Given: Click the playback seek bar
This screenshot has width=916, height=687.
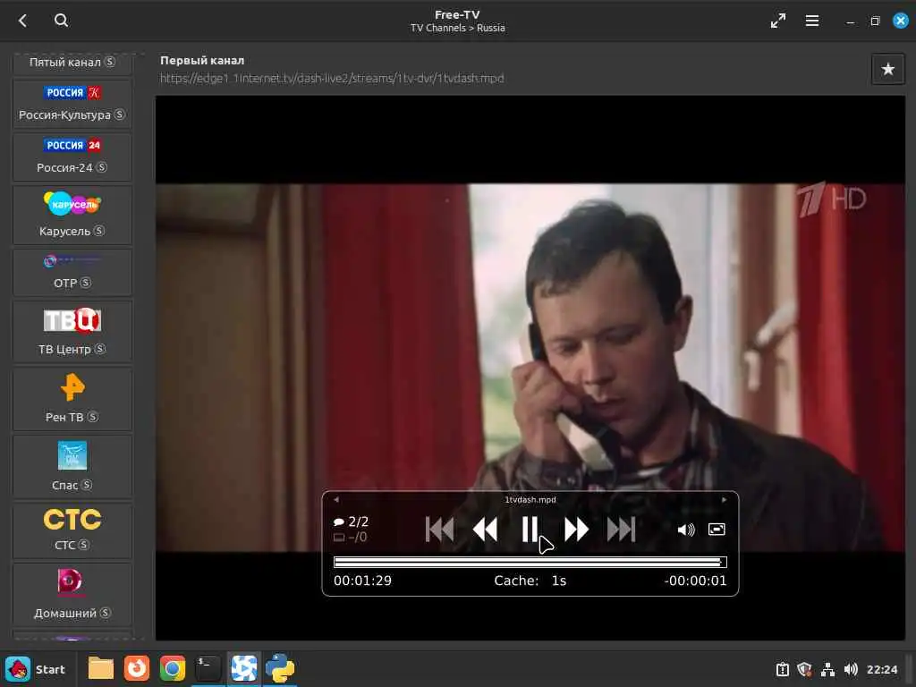Looking at the screenshot, I should [530, 562].
